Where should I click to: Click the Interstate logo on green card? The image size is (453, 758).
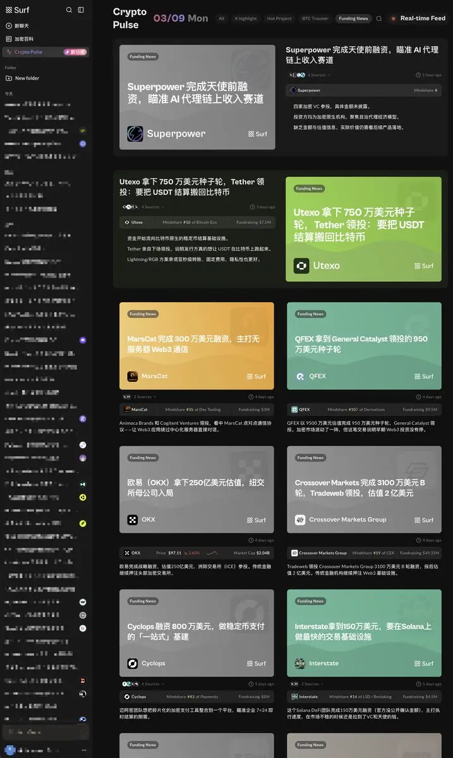click(x=300, y=663)
